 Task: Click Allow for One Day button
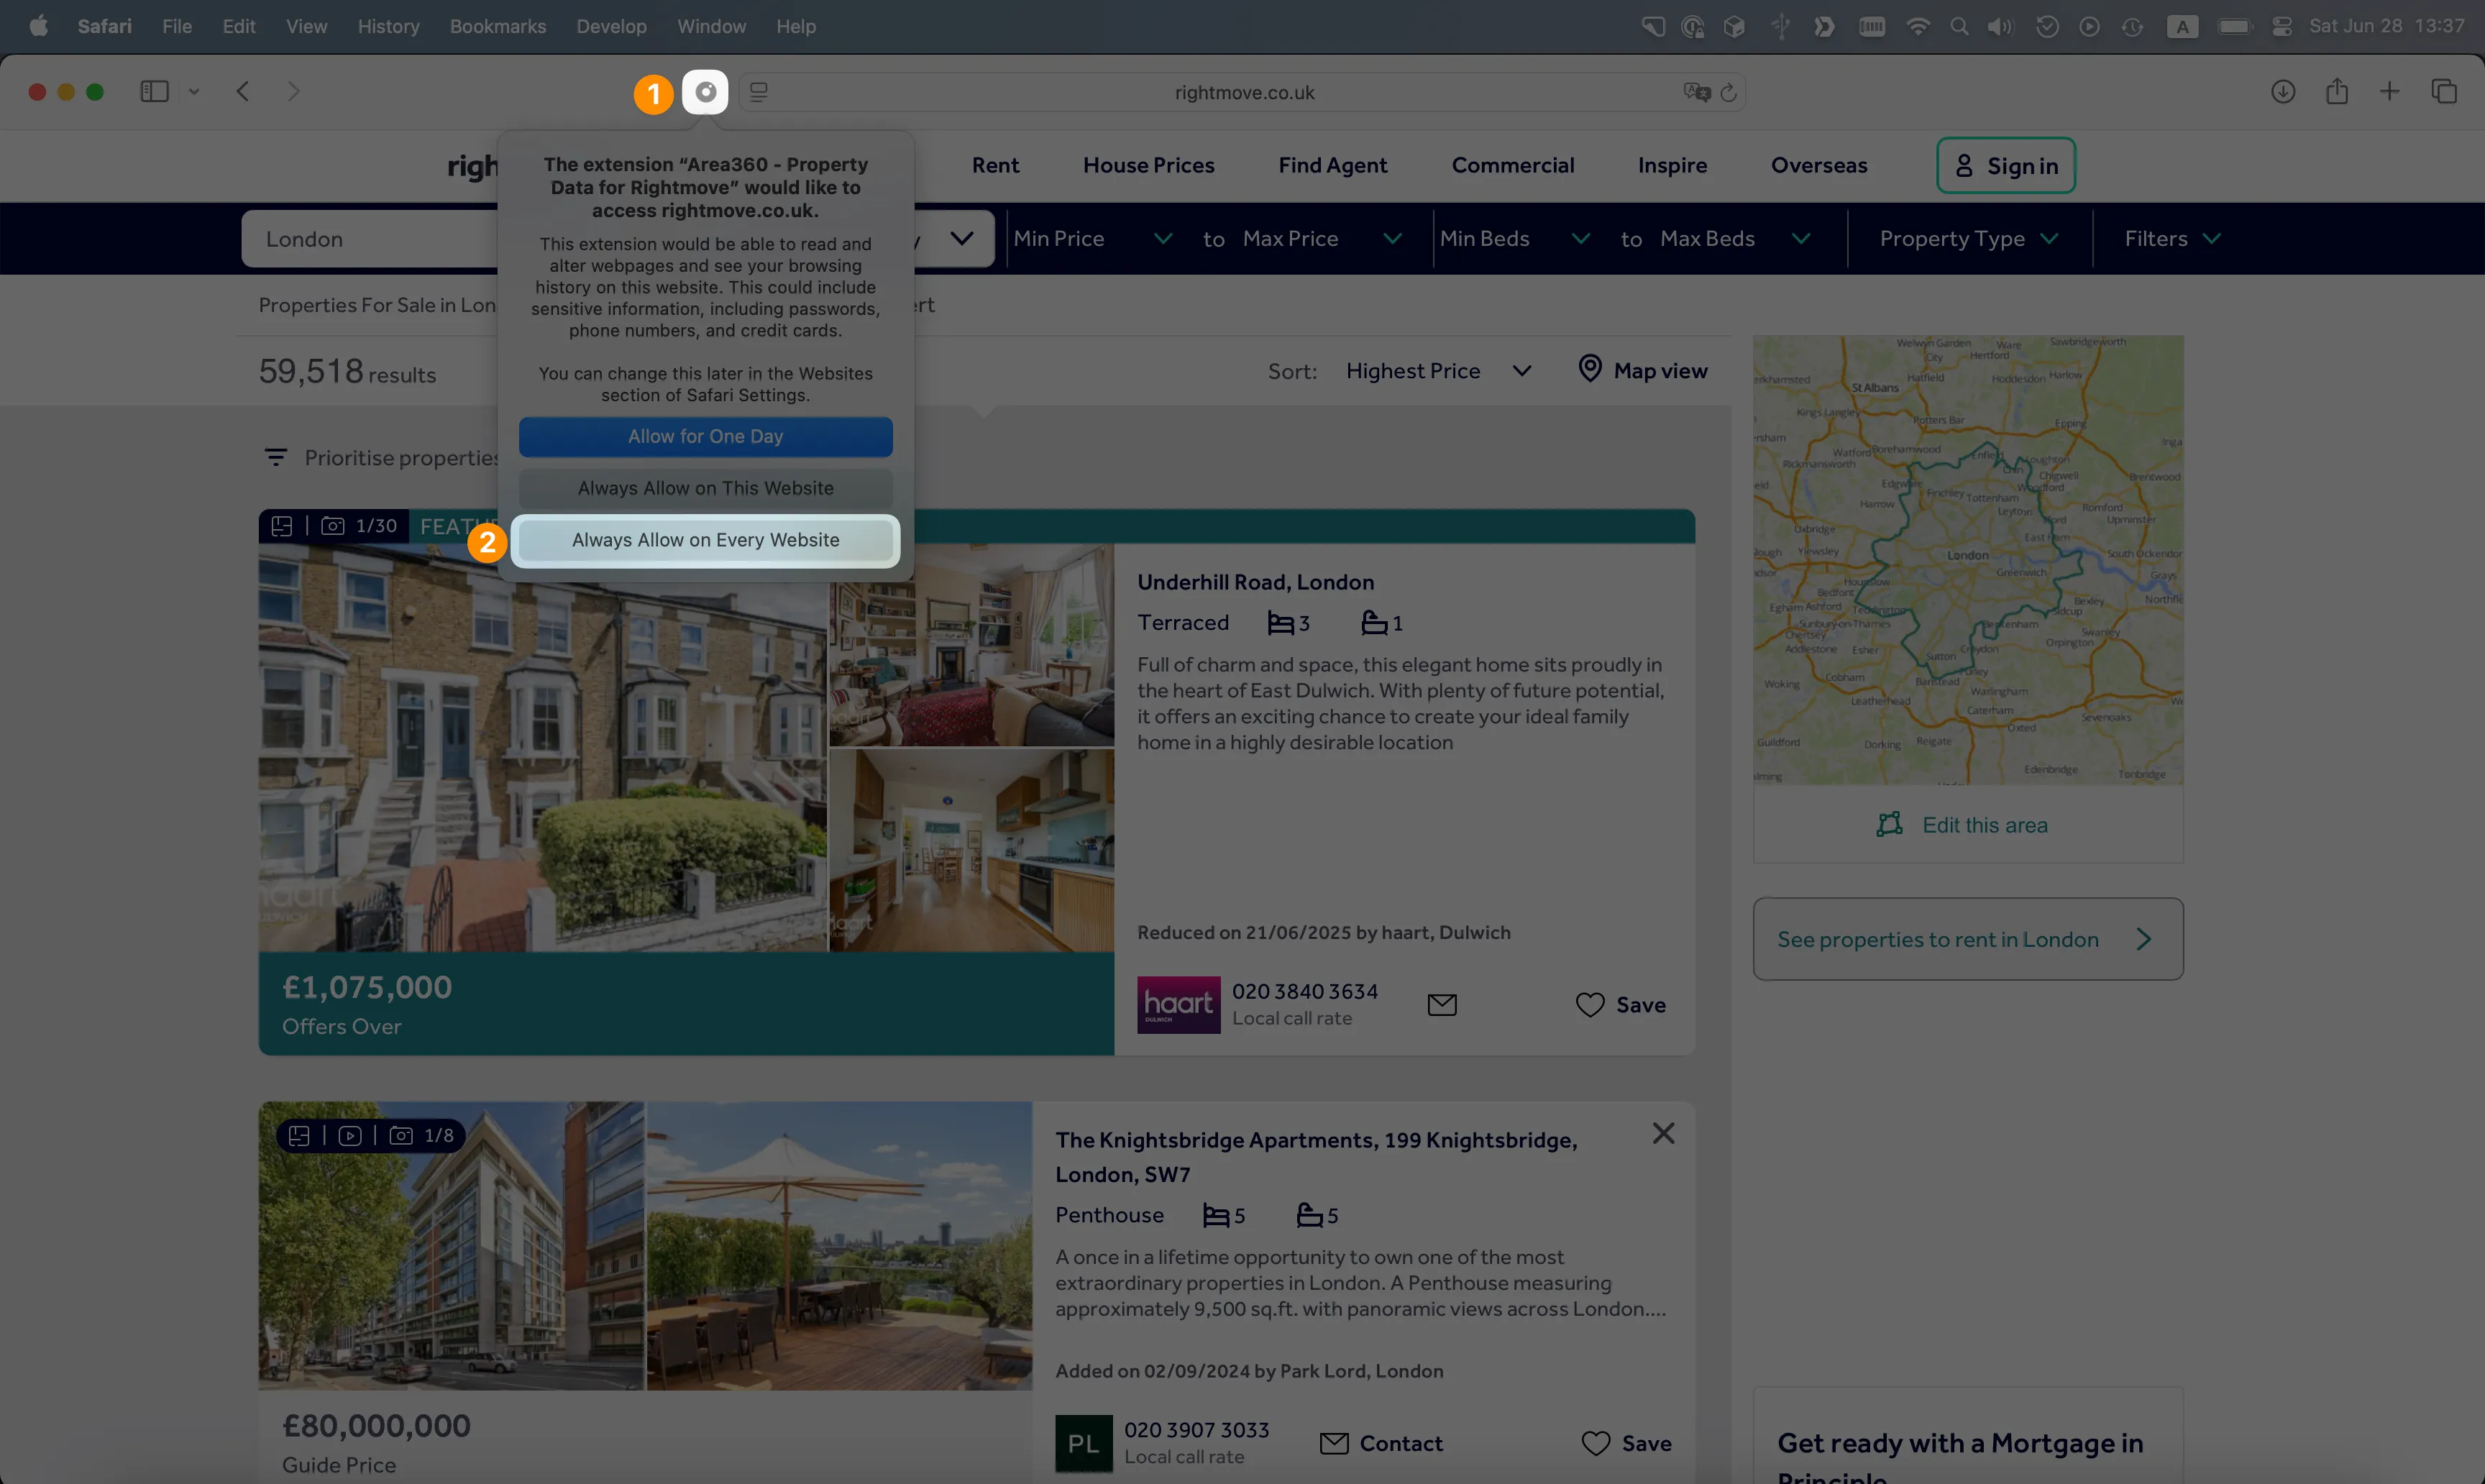click(705, 437)
